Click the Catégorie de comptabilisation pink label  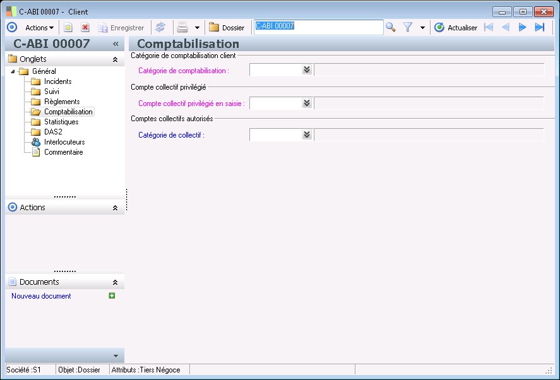pos(184,71)
